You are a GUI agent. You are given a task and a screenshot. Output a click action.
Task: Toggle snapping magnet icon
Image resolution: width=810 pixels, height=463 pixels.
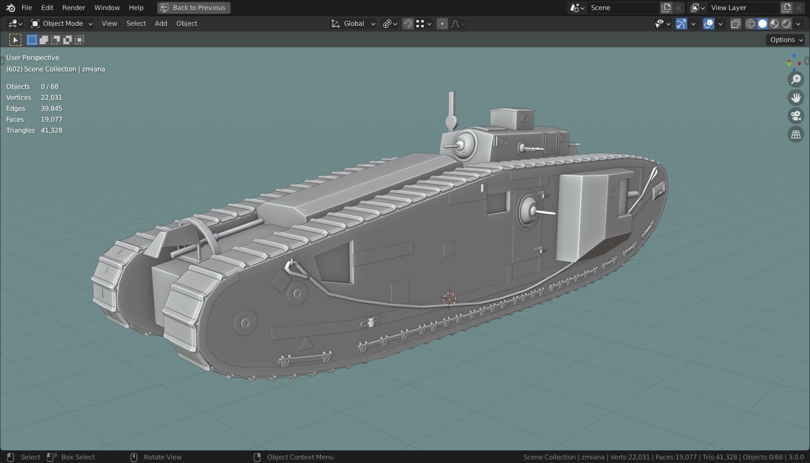click(408, 24)
